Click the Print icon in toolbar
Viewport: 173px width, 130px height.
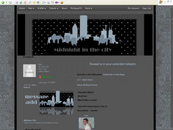pos(48,2)
